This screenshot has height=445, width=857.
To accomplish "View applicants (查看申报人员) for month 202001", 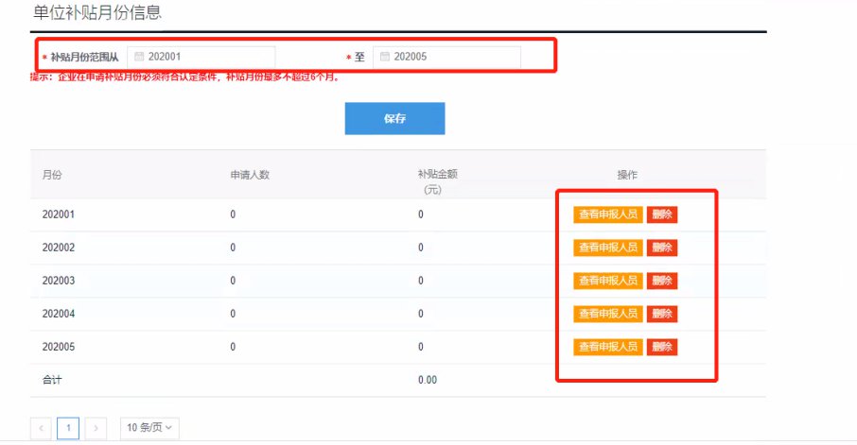I will (608, 214).
